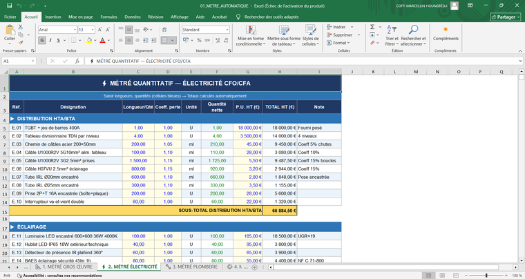Image resolution: width=525 pixels, height=279 pixels.
Task: Open Rechercher et sélectionner magnifier
Action: coord(413,30)
